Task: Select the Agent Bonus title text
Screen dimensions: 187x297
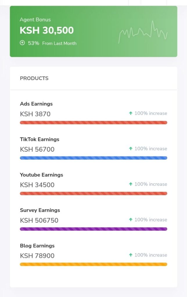Action: (x=35, y=20)
